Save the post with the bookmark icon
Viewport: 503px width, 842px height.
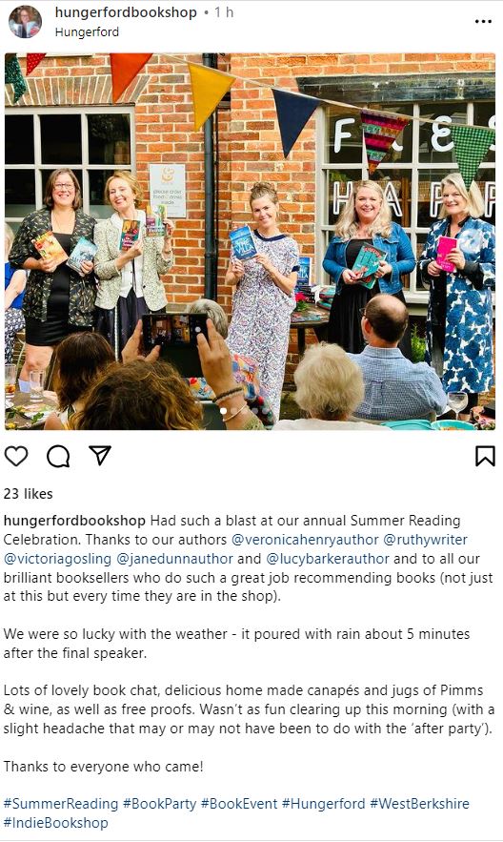point(485,456)
